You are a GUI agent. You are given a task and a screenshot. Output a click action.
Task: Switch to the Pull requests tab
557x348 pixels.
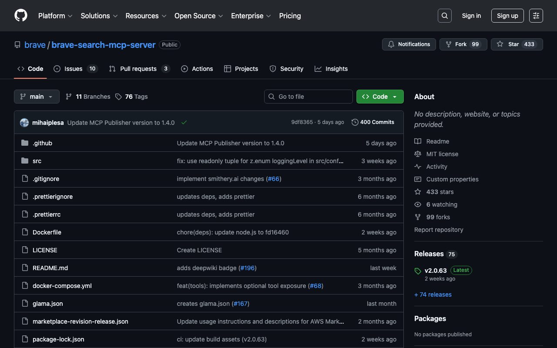point(139,69)
